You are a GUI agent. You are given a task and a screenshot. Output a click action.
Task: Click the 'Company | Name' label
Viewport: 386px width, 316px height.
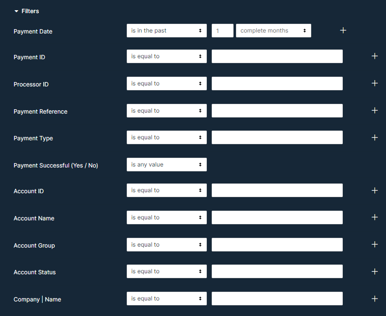(x=37, y=299)
